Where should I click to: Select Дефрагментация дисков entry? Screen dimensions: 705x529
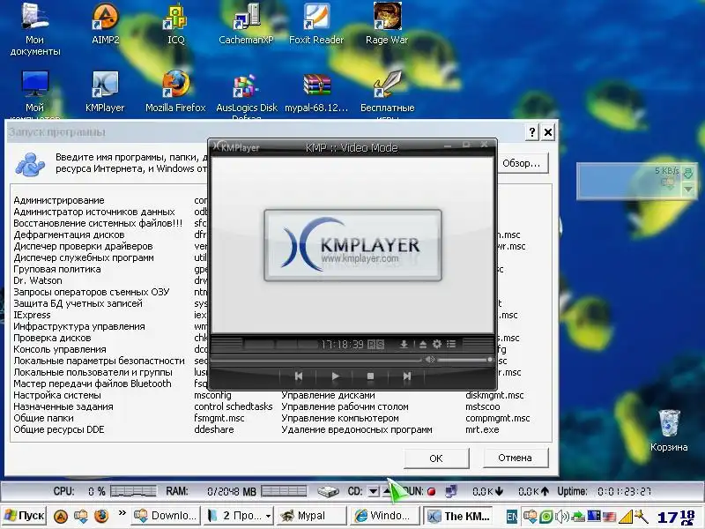[69, 235]
